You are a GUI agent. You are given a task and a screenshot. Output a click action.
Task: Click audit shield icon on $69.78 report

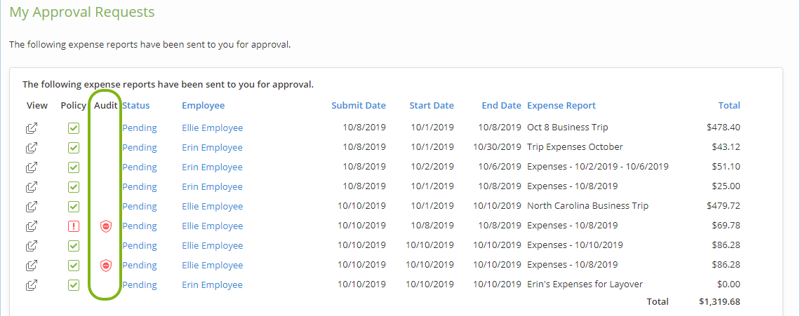pyautogui.click(x=105, y=226)
